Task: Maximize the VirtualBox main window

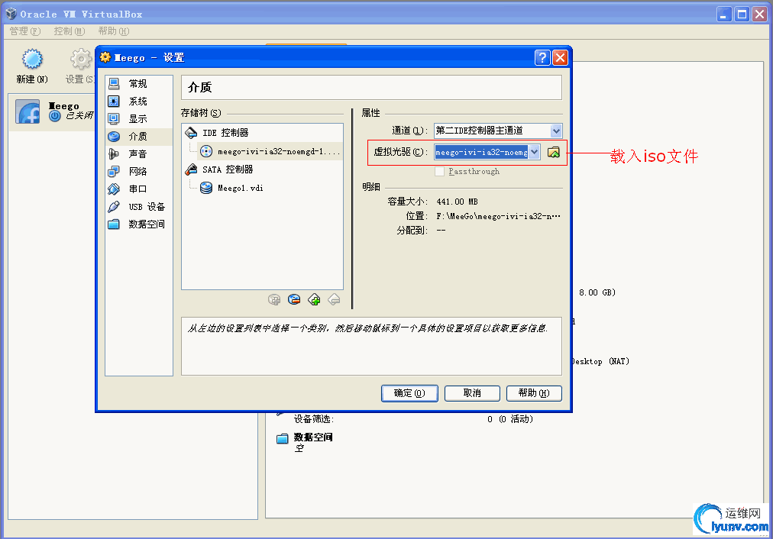Action: [742, 15]
